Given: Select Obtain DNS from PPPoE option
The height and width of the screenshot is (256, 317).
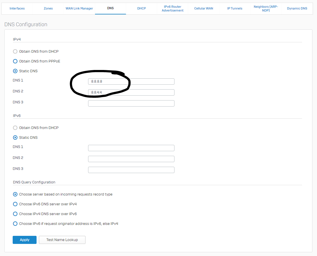Looking at the screenshot, I should click(x=15, y=61).
